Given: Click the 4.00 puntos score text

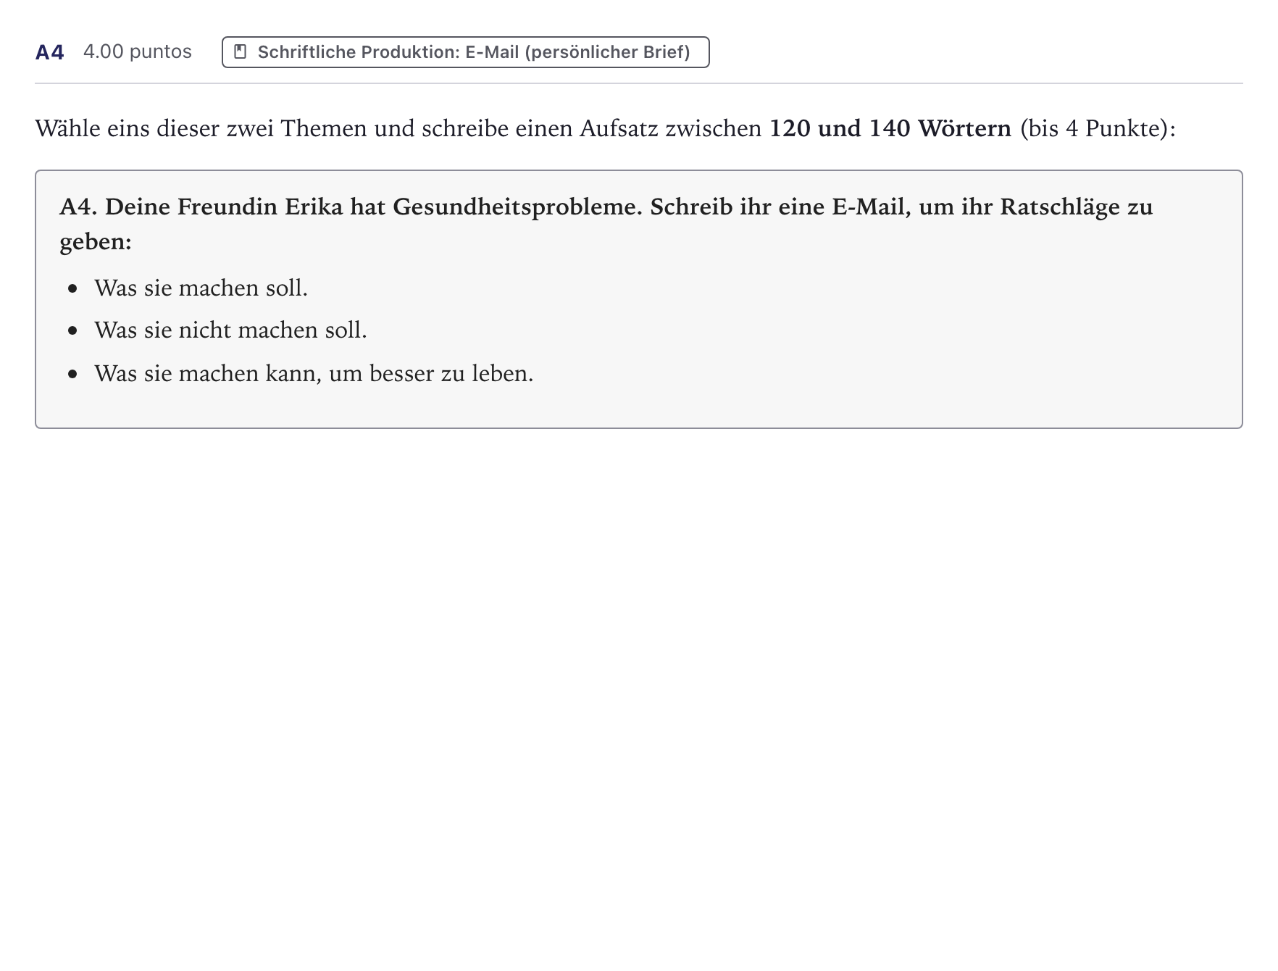Looking at the screenshot, I should click(x=138, y=51).
